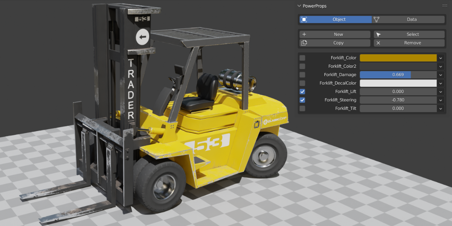
Task: Open the white Forklift_DecalColor swatch
Action: 398,83
